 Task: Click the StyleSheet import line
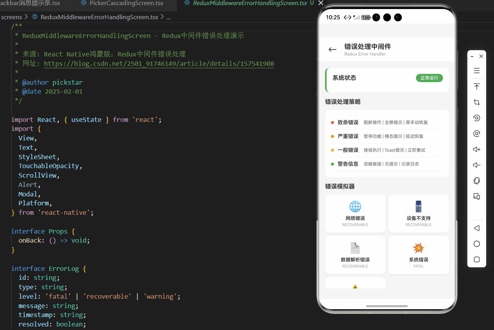tap(39, 157)
